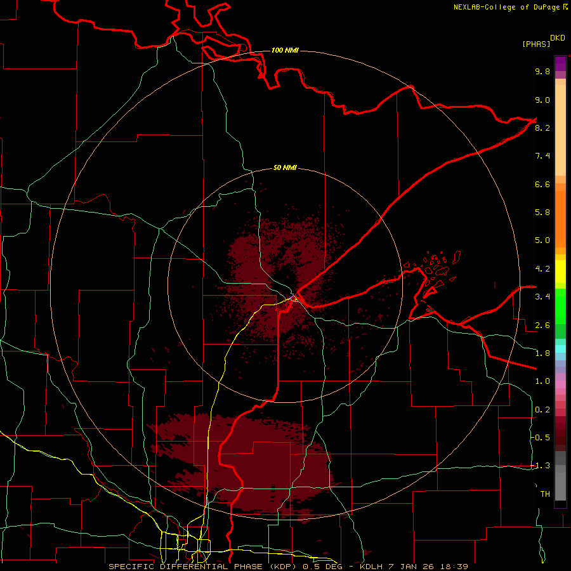Click the 4.2 scale value
The image size is (571, 571).
[x=542, y=269]
